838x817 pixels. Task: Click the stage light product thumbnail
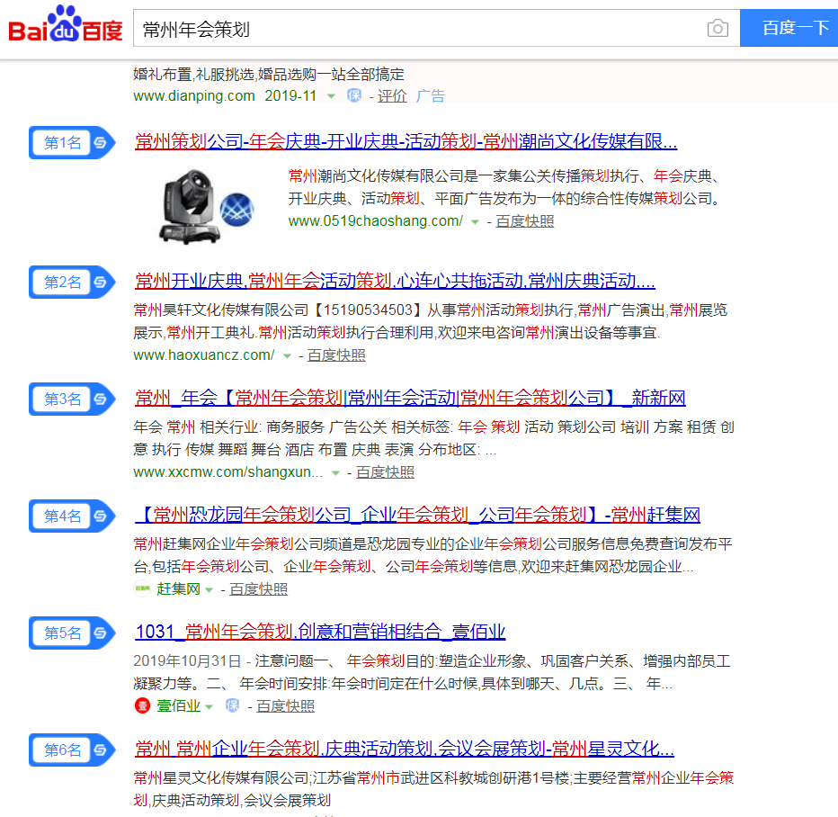(x=204, y=202)
